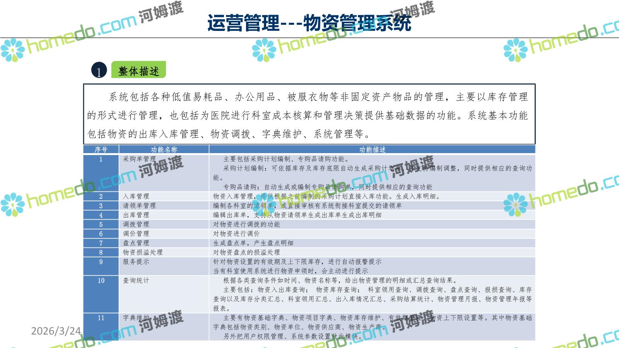Click the flower logo beneath the slide title
619x348 pixels.
(264, 50)
